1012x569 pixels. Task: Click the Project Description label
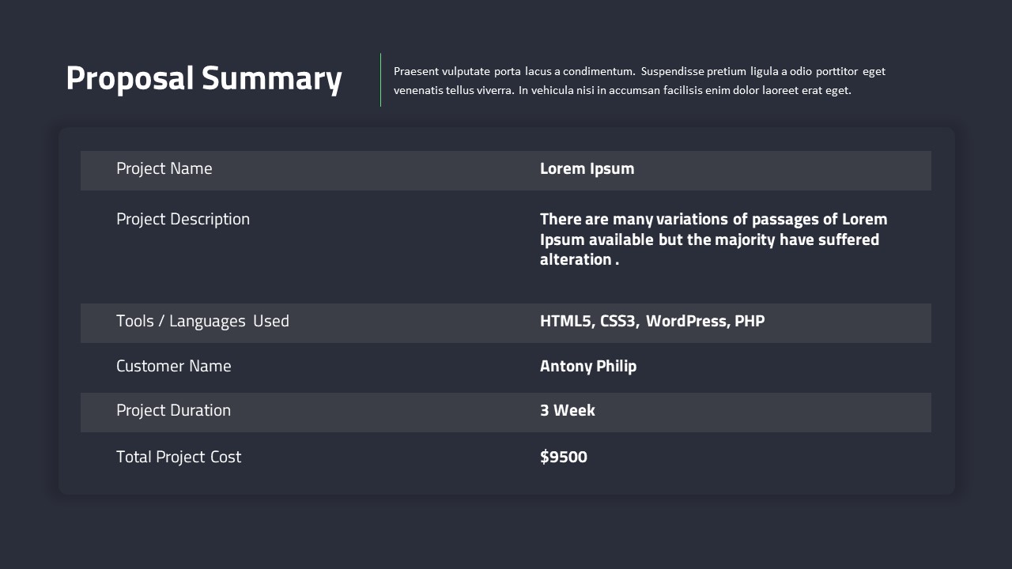(183, 219)
